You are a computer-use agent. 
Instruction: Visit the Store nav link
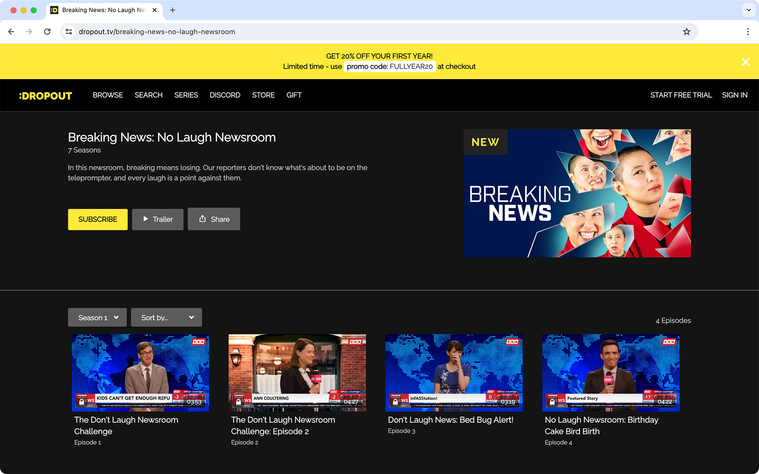point(263,95)
